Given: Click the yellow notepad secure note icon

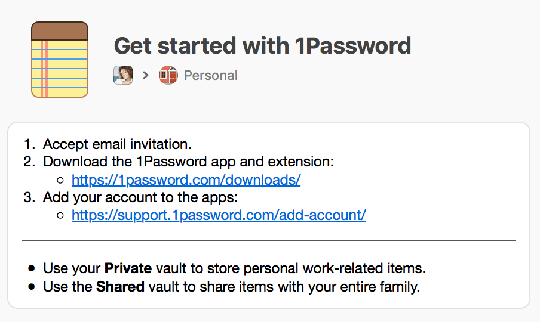Looking at the screenshot, I should [x=60, y=60].
